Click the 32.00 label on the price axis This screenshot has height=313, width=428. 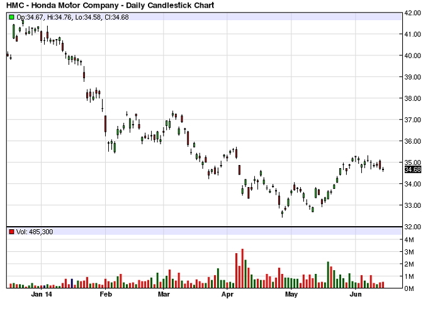(412, 227)
